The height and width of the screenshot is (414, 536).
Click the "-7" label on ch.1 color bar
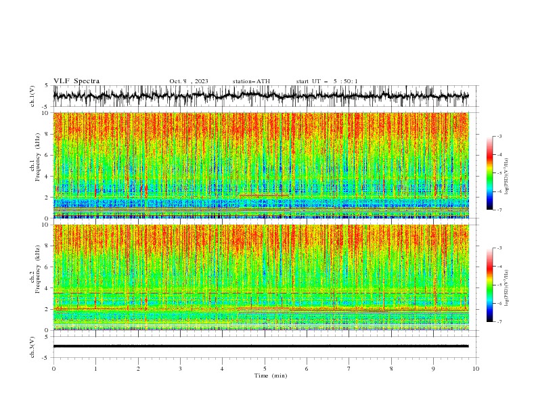[499, 210]
